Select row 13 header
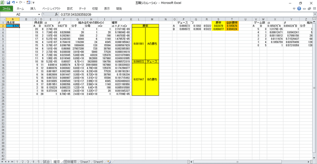The height and width of the screenshot is (164, 317). point(3,61)
